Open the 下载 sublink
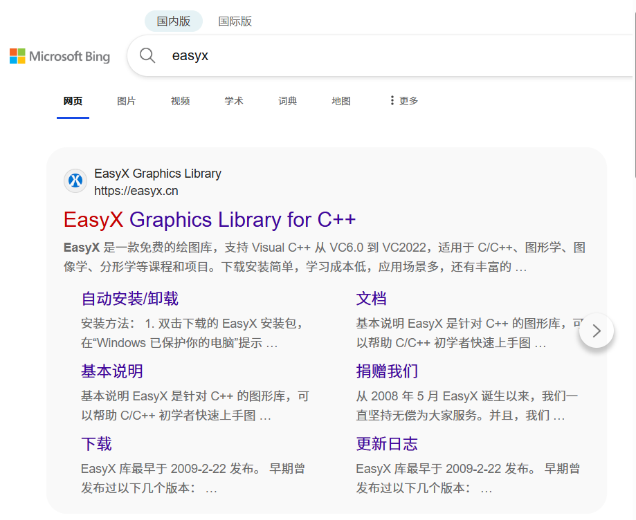Screen dimensions: 636x520 click(x=96, y=443)
